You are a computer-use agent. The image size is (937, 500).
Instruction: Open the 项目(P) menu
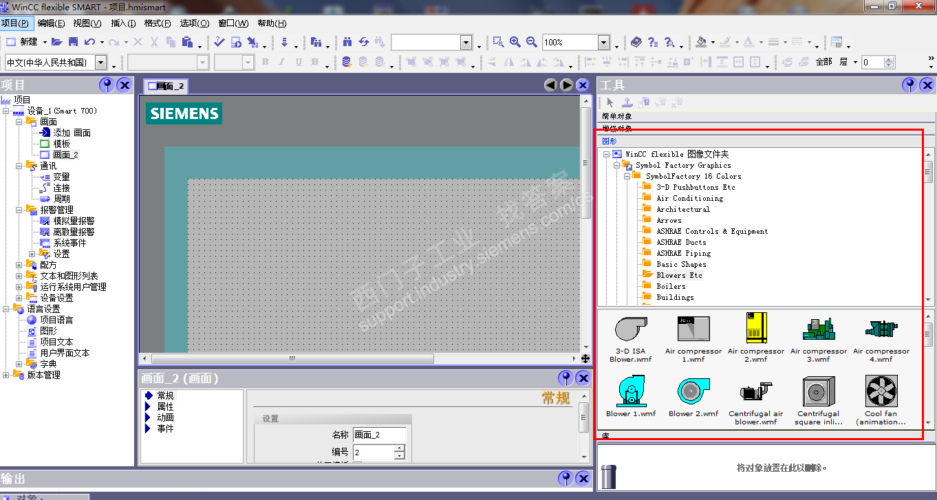click(x=15, y=23)
